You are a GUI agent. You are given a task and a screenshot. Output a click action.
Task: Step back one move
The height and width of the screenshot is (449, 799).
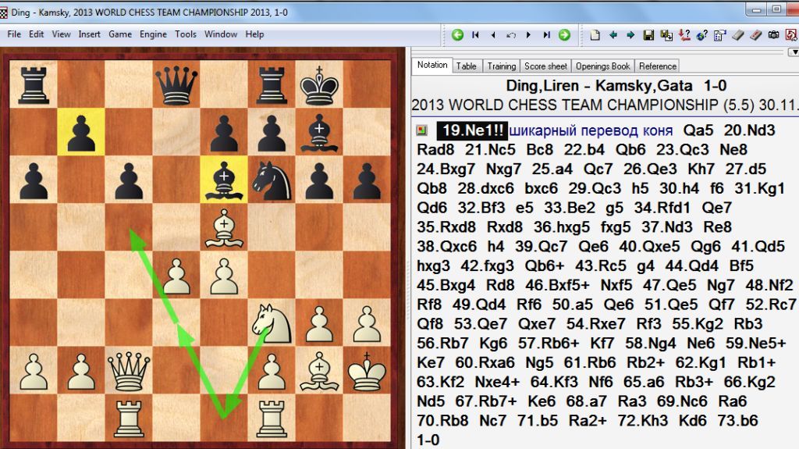point(493,34)
